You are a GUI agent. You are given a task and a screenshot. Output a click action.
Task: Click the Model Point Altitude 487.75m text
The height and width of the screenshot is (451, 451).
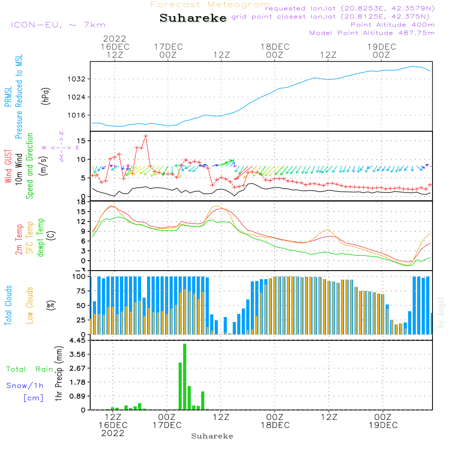pos(372,33)
